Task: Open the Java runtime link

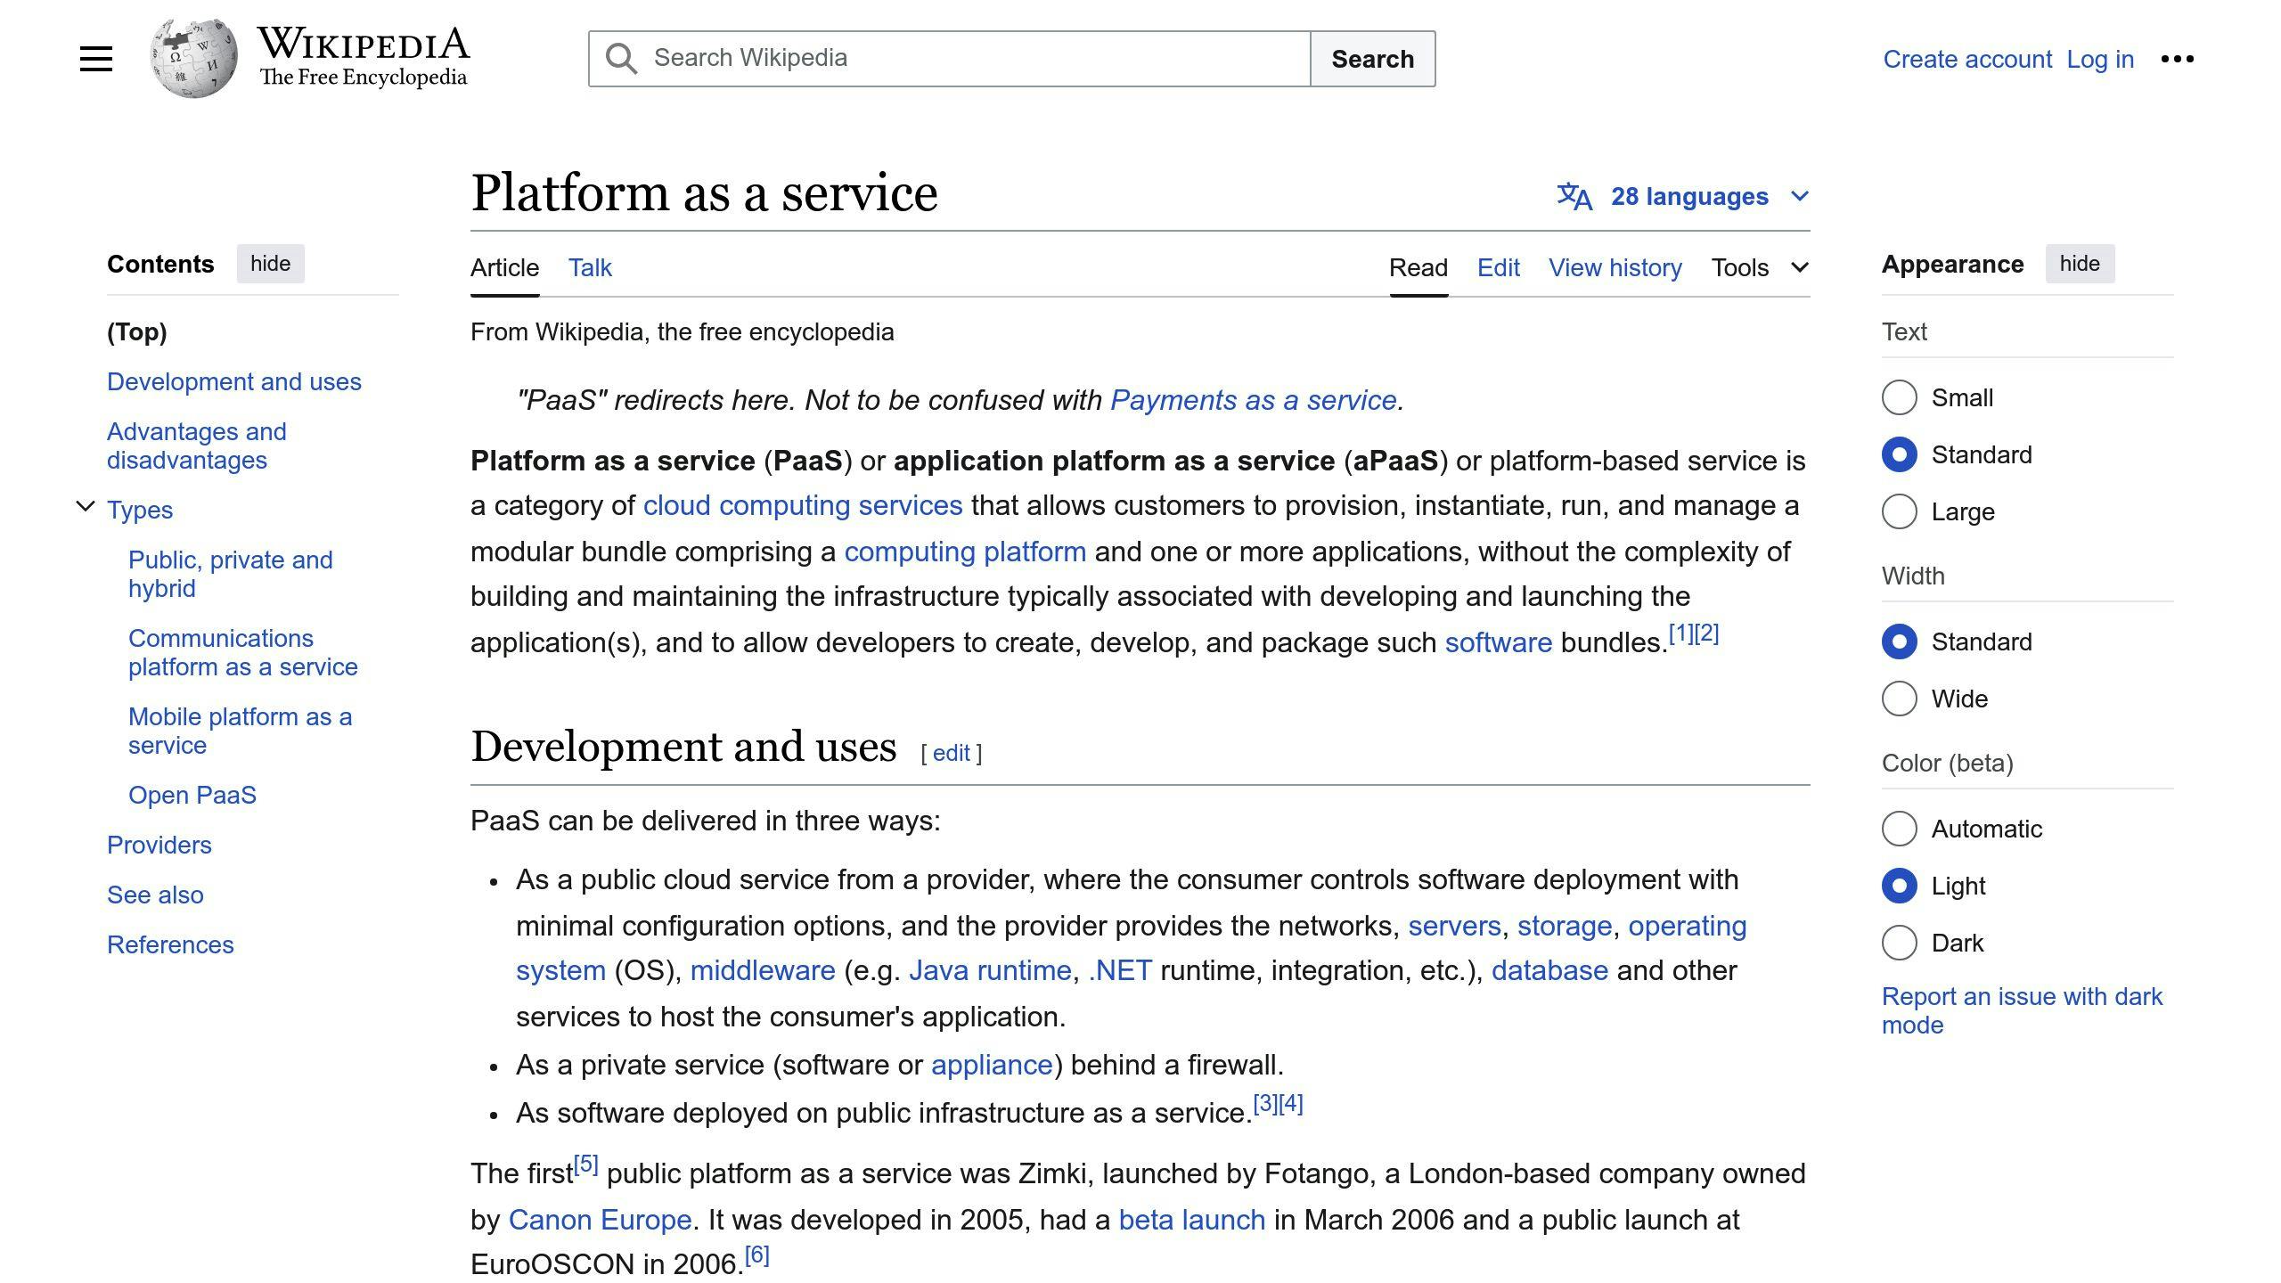Action: [990, 970]
